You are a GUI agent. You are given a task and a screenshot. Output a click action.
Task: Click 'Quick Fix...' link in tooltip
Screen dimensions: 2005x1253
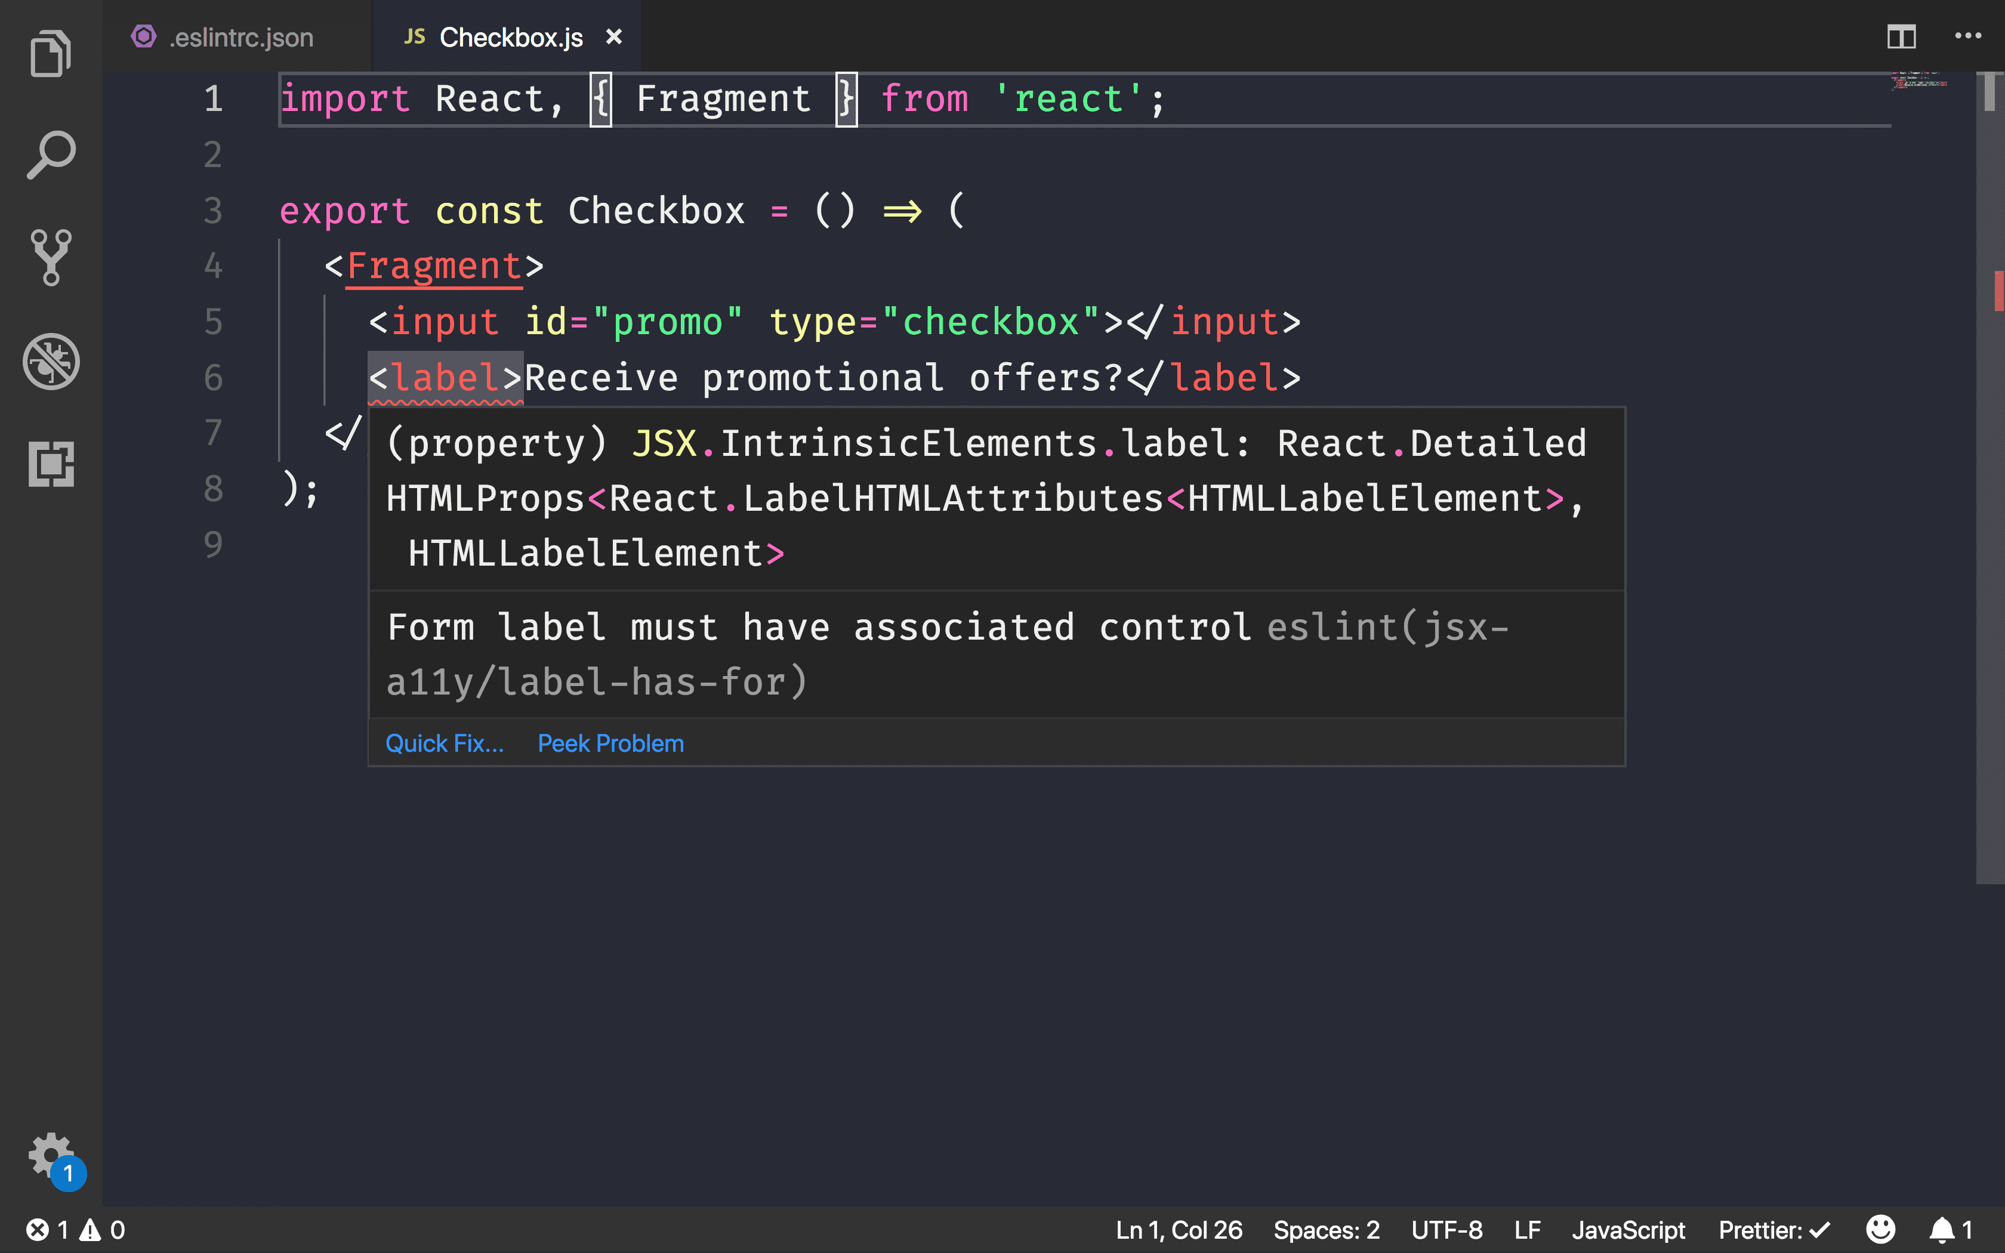(x=445, y=742)
